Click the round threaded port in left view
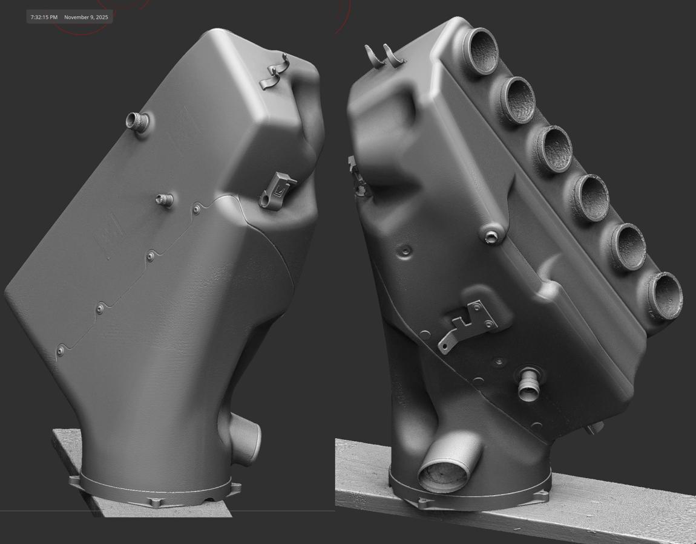Screen dimensions: 696x544 pyautogui.click(x=137, y=122)
